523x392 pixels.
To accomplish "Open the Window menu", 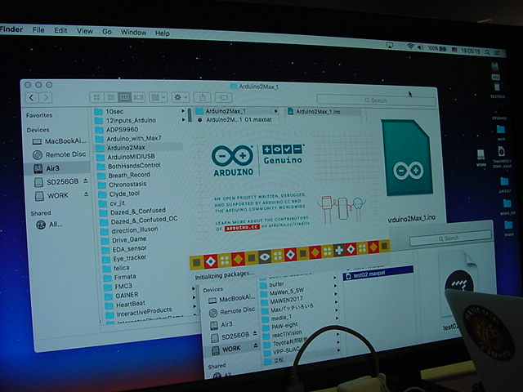I will pyautogui.click(x=133, y=33).
